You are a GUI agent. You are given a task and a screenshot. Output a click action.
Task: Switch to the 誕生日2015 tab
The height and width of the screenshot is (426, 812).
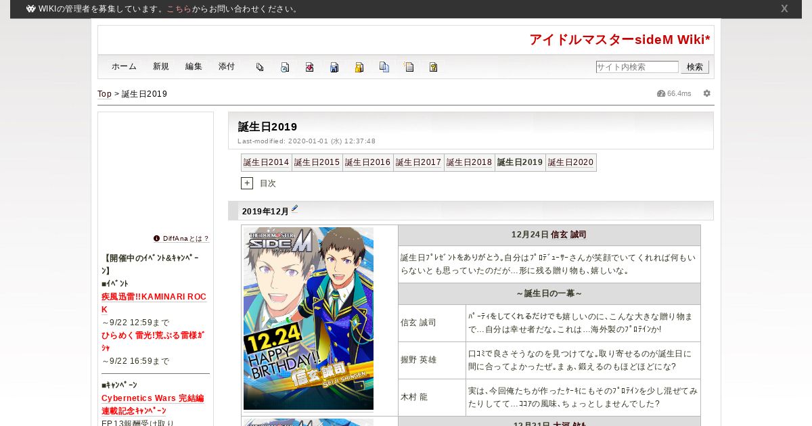click(x=317, y=162)
